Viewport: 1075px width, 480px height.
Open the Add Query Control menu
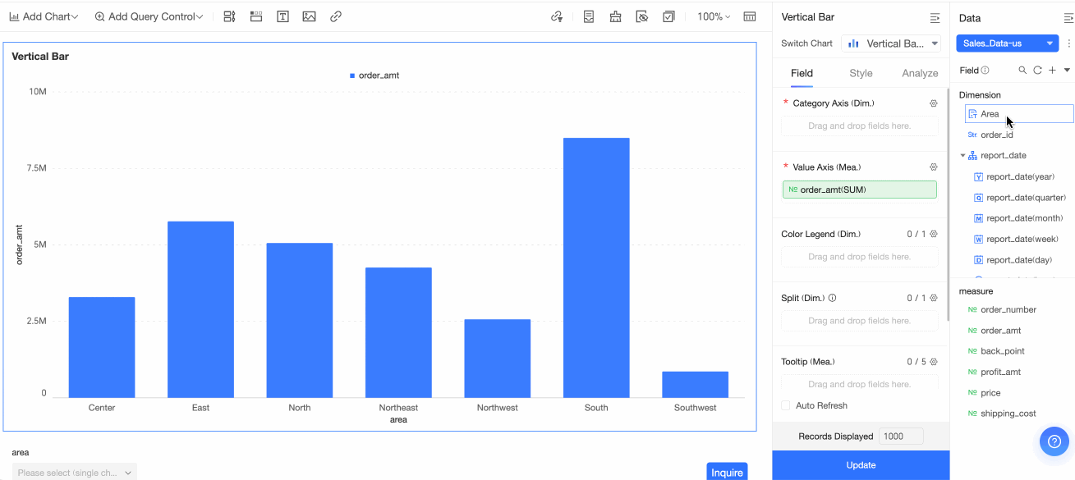(x=149, y=16)
